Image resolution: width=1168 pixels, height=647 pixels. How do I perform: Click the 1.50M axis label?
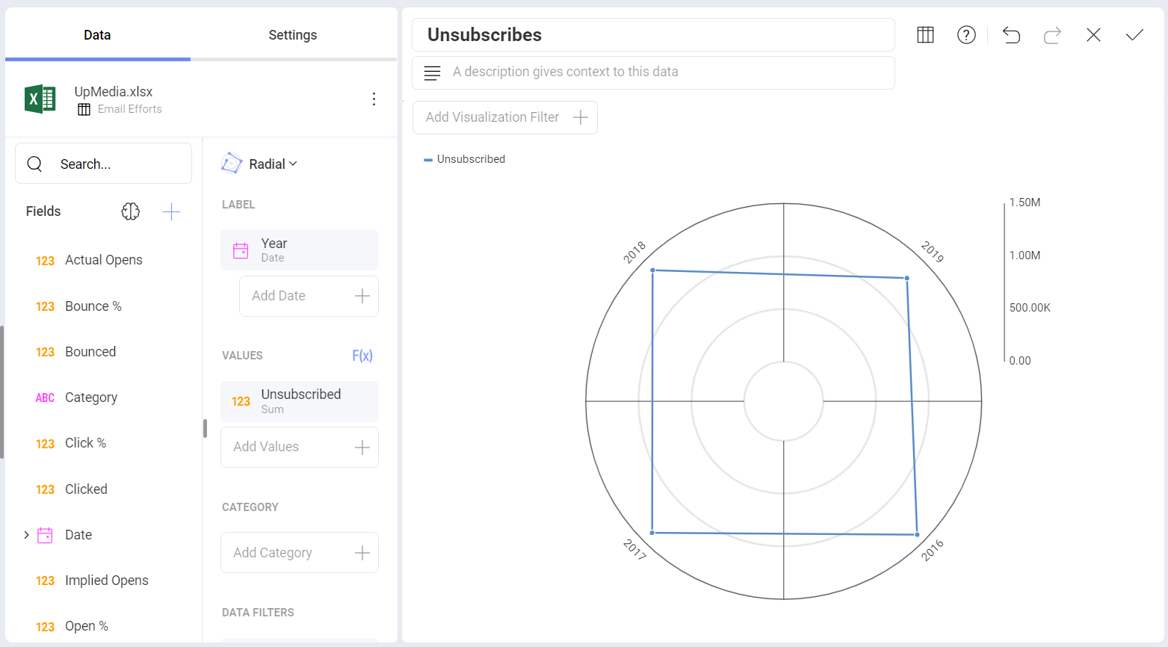coord(1025,202)
